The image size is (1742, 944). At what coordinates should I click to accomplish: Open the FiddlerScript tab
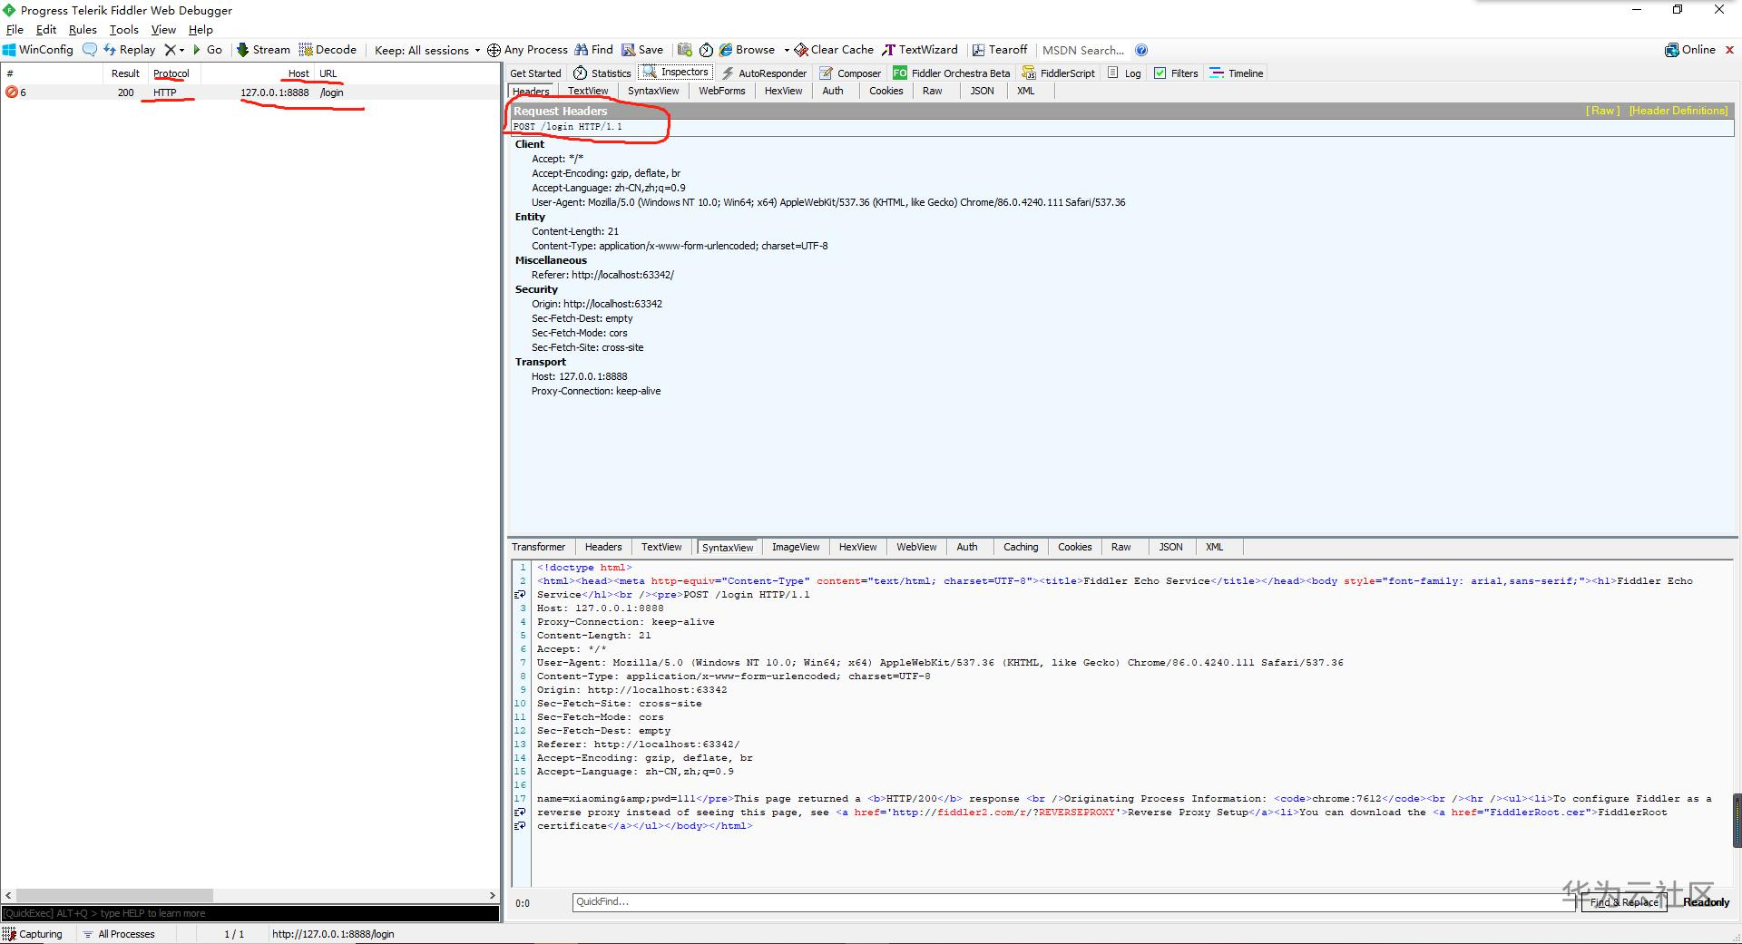coord(1059,73)
